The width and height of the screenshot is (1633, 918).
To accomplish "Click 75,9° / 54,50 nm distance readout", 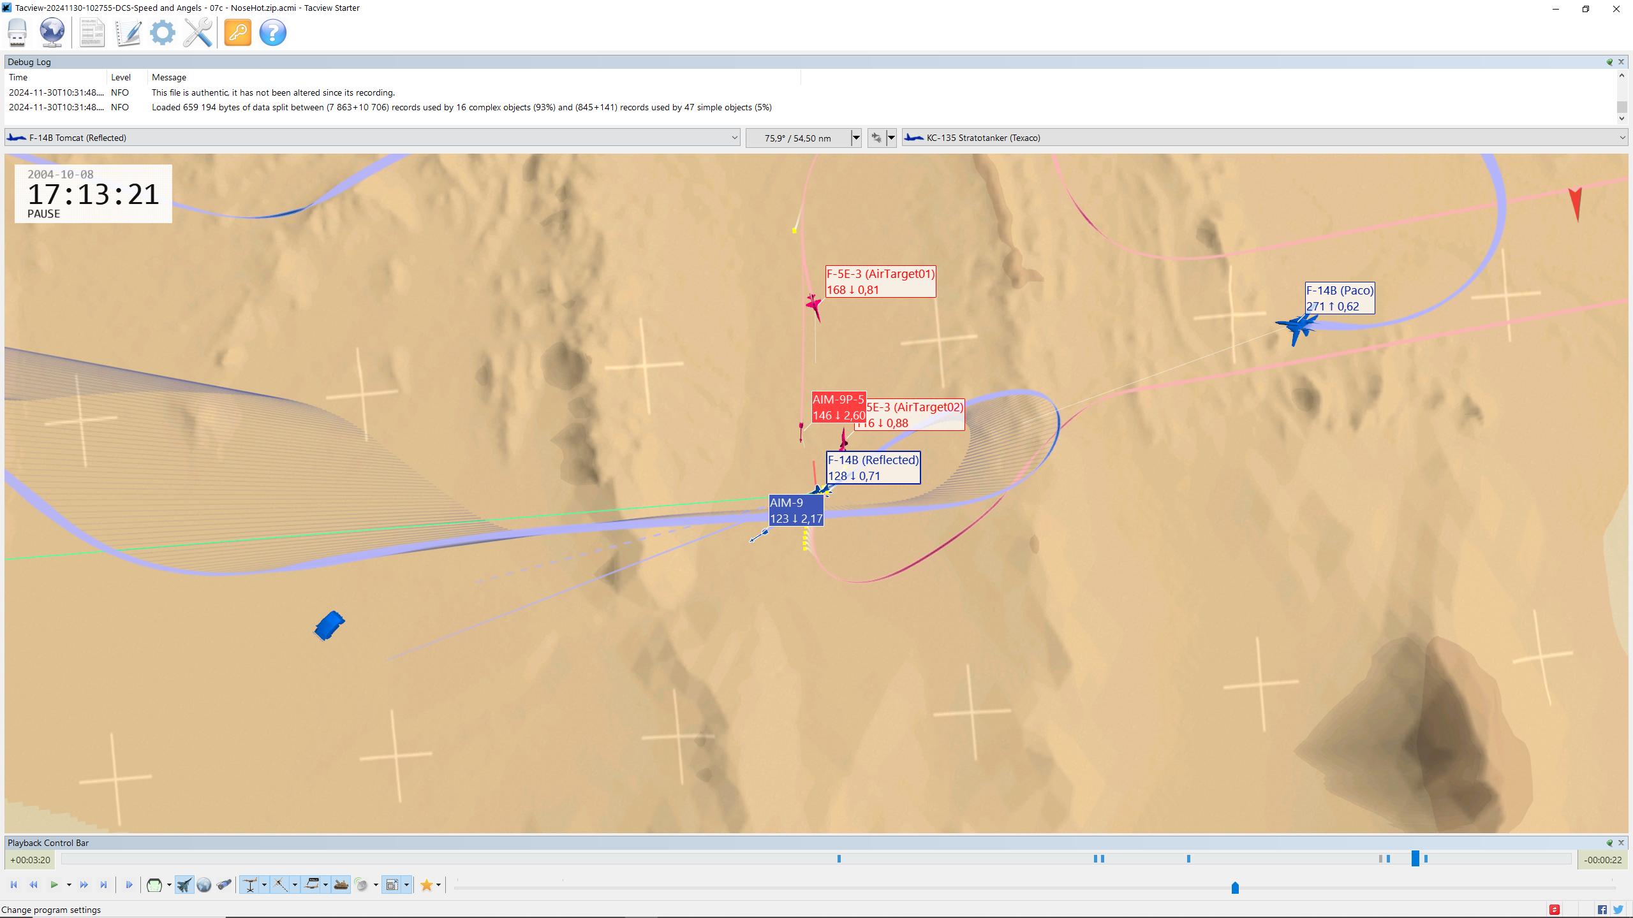I will coord(798,138).
